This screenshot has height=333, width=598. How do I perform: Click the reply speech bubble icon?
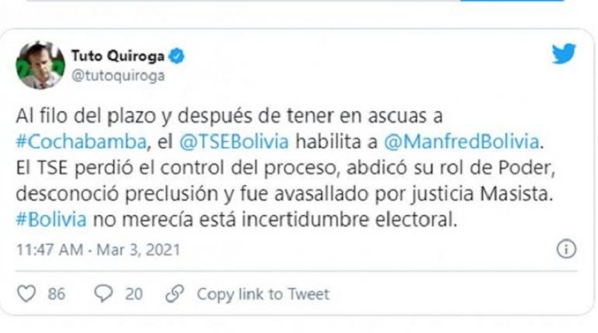[103, 293]
